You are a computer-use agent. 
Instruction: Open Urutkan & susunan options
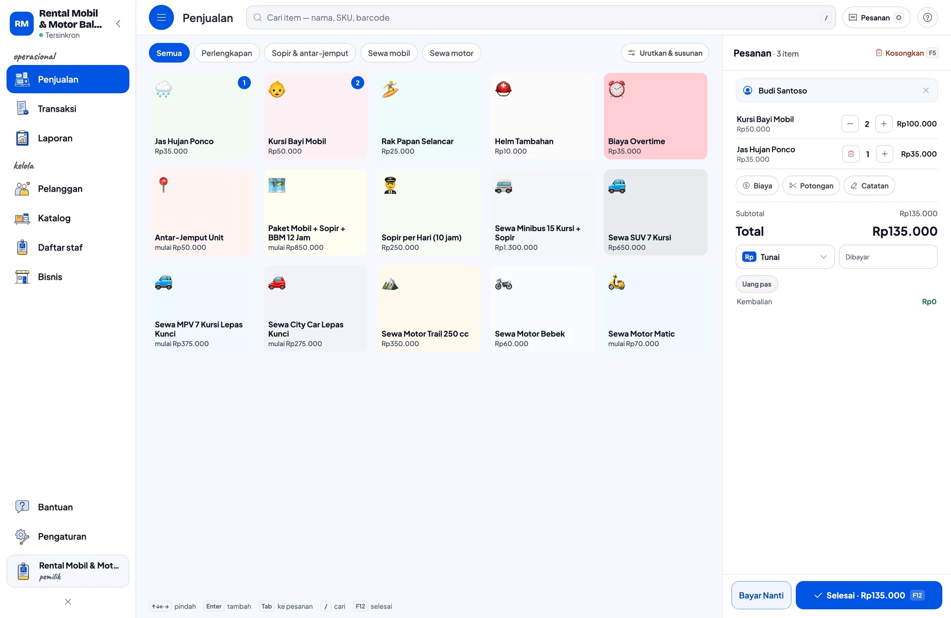click(x=665, y=53)
